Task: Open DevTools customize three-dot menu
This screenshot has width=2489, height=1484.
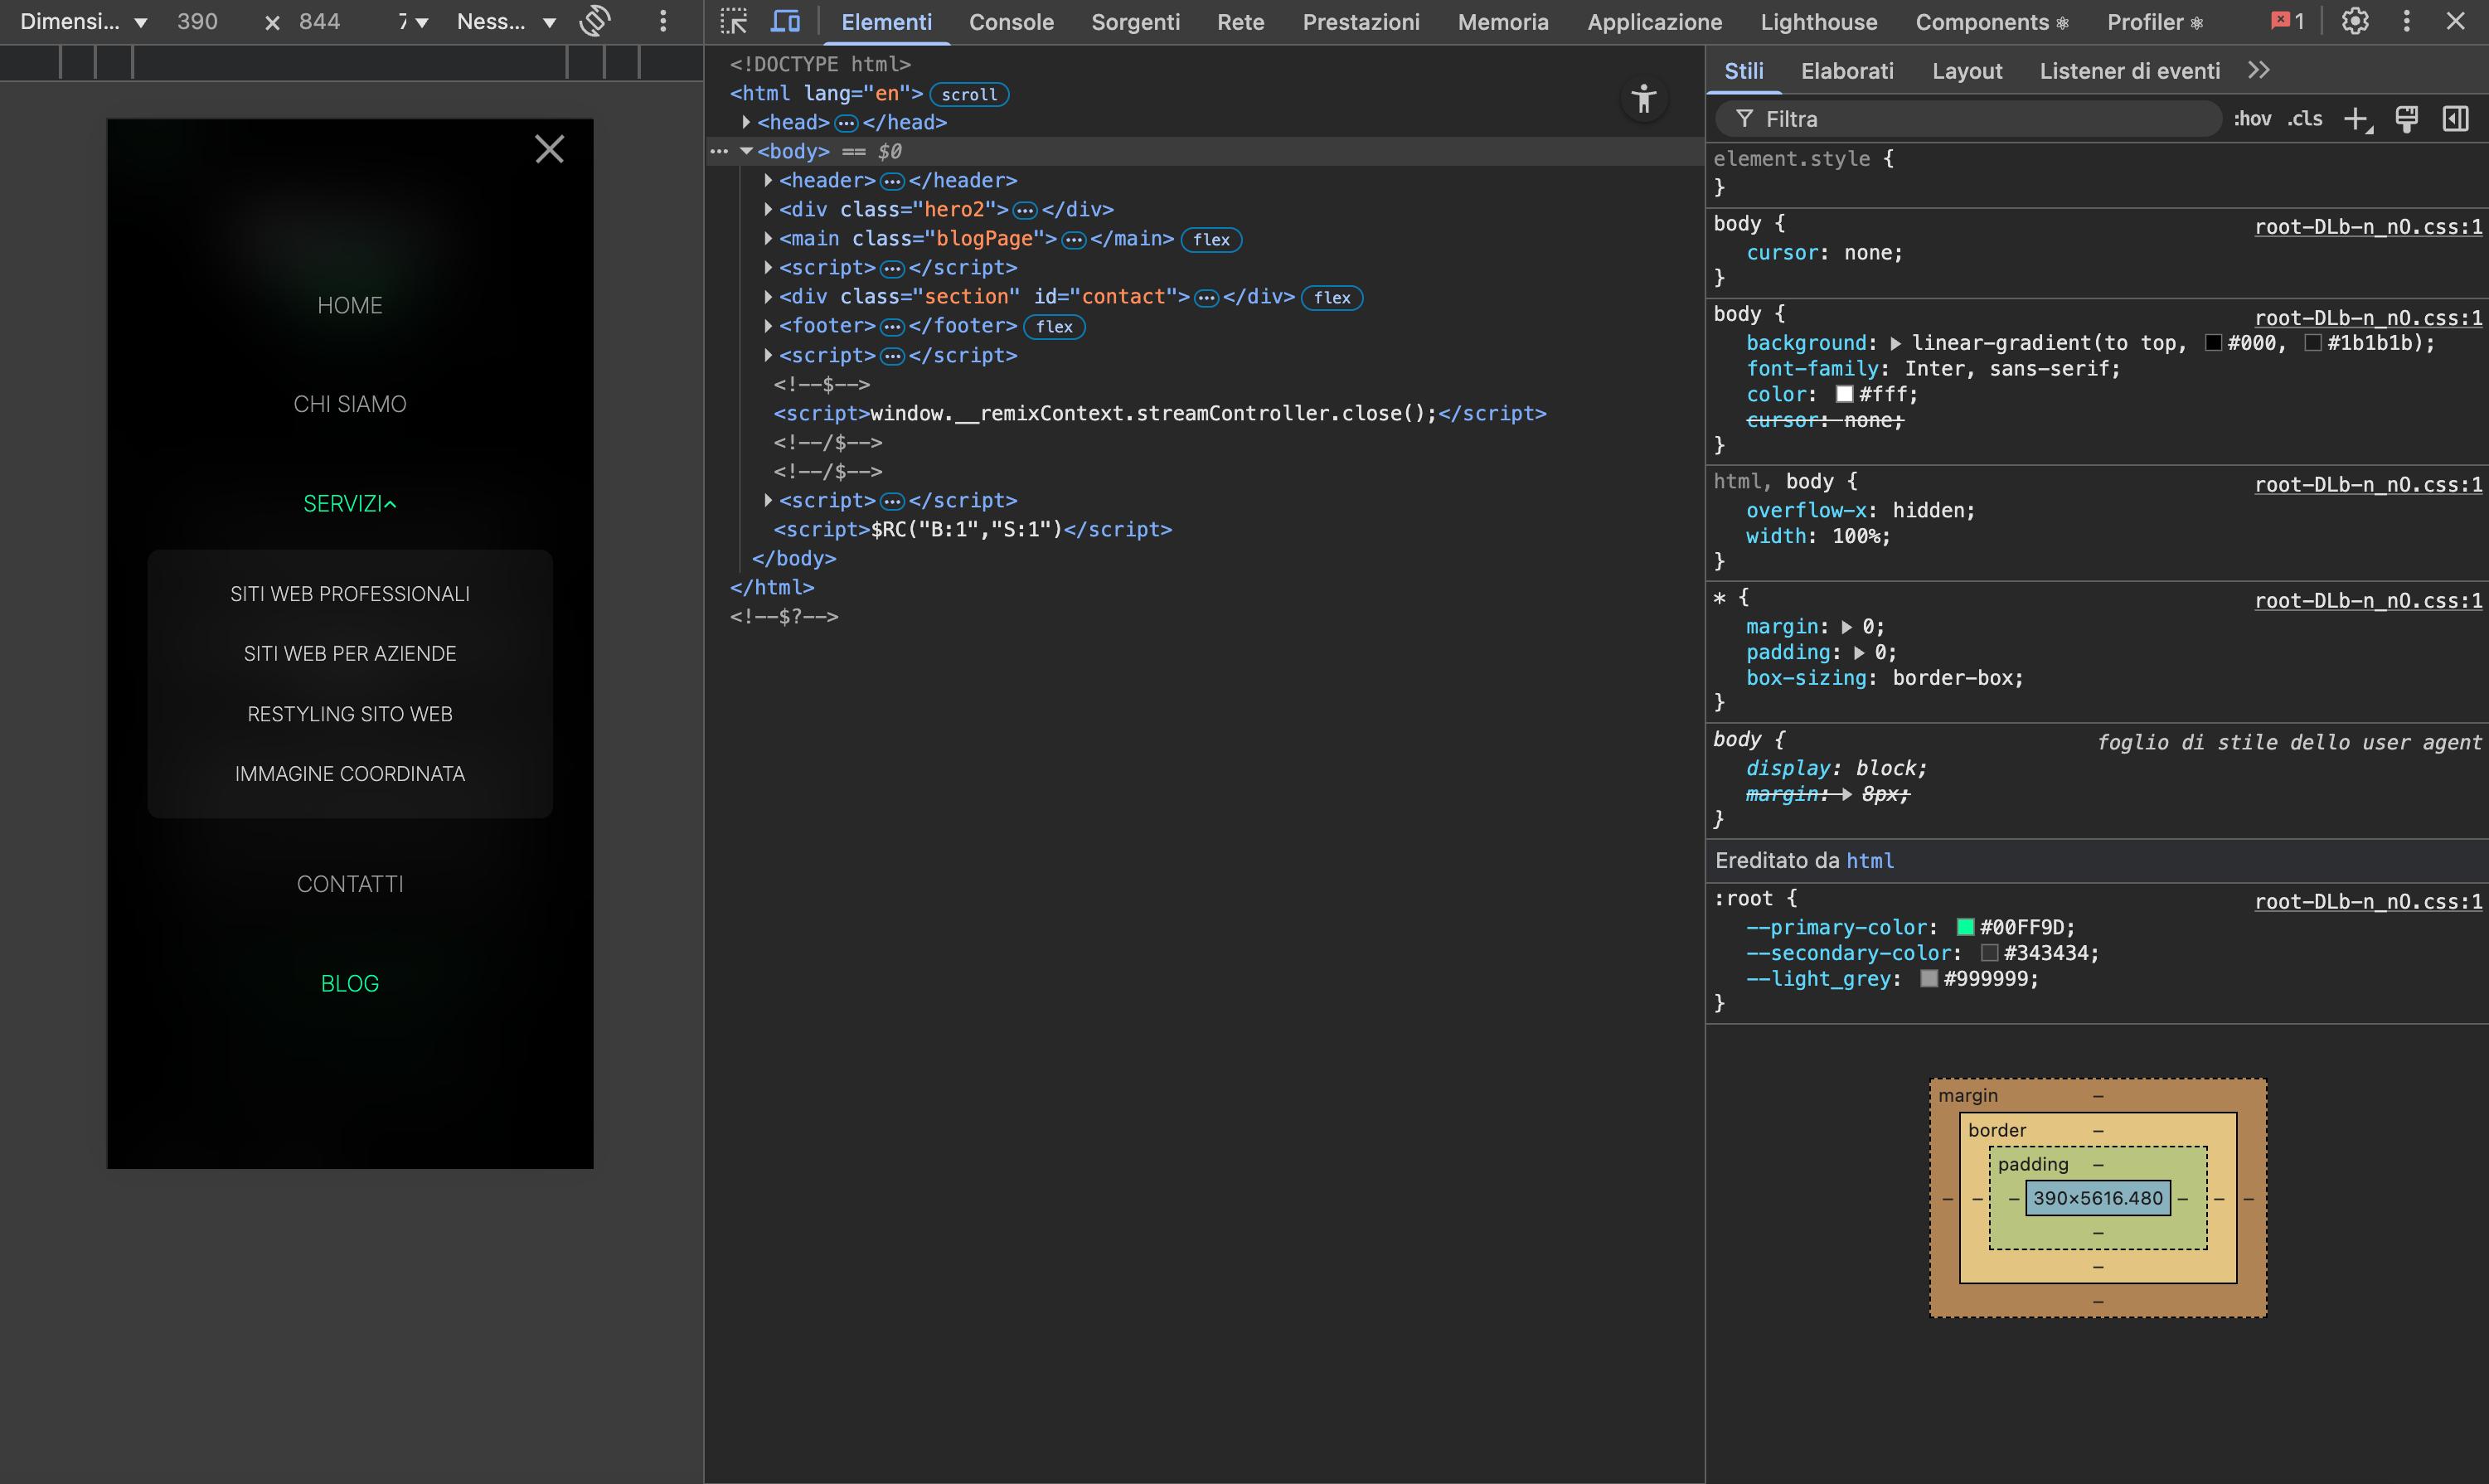Action: [x=2406, y=21]
